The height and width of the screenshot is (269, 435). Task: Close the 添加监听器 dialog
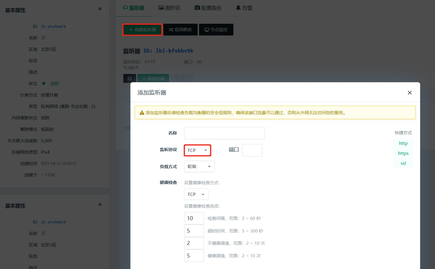(x=410, y=93)
